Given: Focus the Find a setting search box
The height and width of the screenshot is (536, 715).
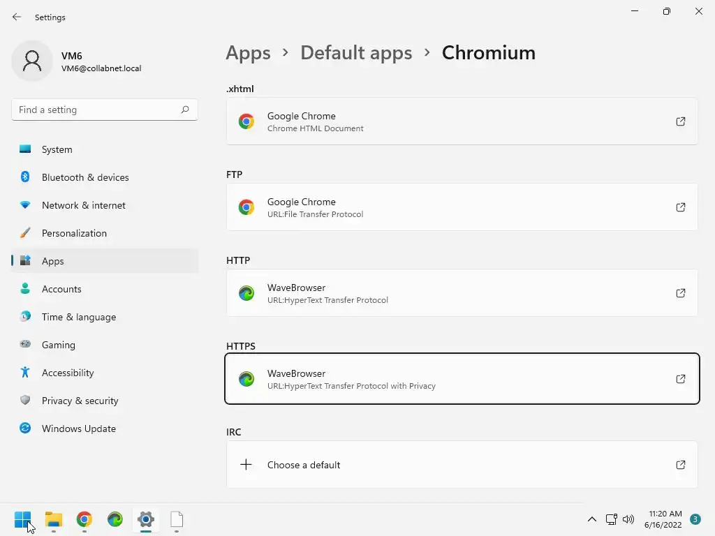Looking at the screenshot, I should tap(96, 110).
